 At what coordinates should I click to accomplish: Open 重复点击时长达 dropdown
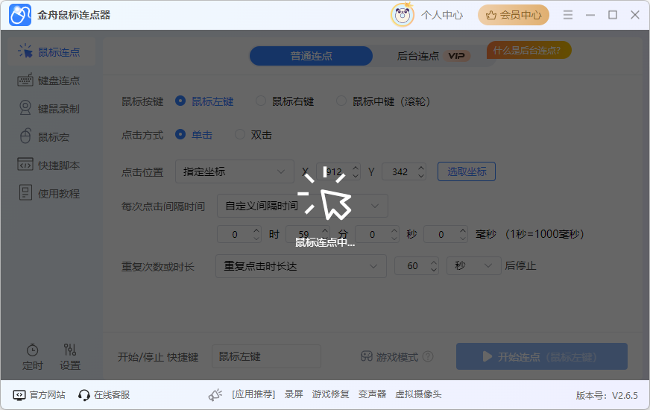coord(301,265)
